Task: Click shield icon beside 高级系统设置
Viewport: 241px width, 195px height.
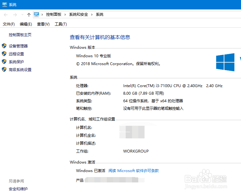Action: click(x=4, y=70)
